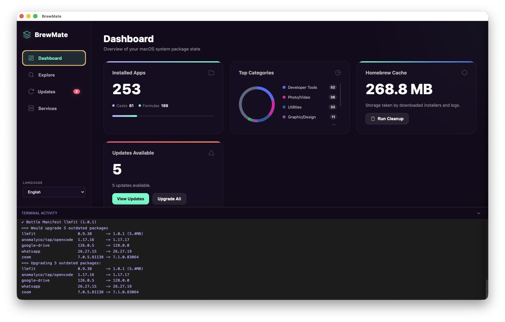
Task: Click the BrewMate stacked-layers logo icon
Action: [x=27, y=35]
